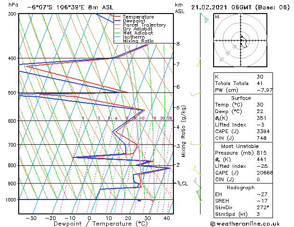Viewport: 294px width, 227px height.
Task: Click the 300 hPa pressure label
Action: click(13, 14)
